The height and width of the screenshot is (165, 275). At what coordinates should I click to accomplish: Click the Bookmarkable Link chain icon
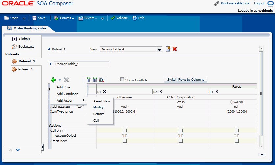(217, 3)
